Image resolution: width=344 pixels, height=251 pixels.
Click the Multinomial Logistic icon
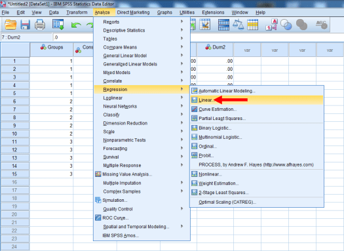194,137
